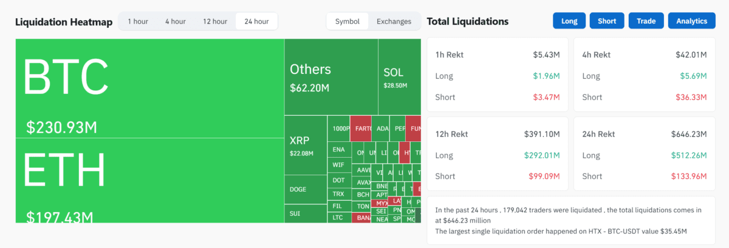Click the ETH heatmap tile

pyautogui.click(x=149, y=180)
